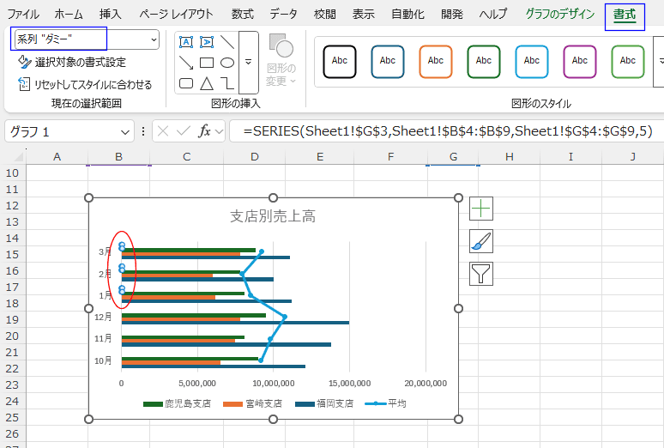Open the 挿入 ribbon tab
664x448 pixels.
[x=110, y=15]
